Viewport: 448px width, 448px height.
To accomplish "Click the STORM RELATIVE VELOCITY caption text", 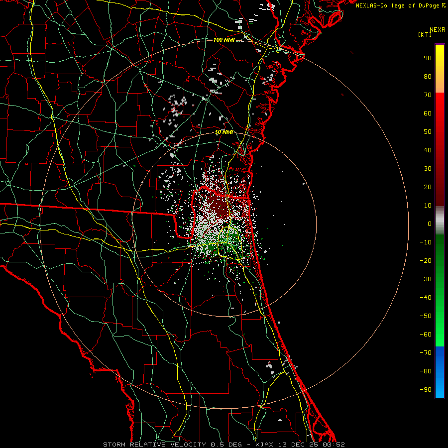I will [x=154, y=445].
